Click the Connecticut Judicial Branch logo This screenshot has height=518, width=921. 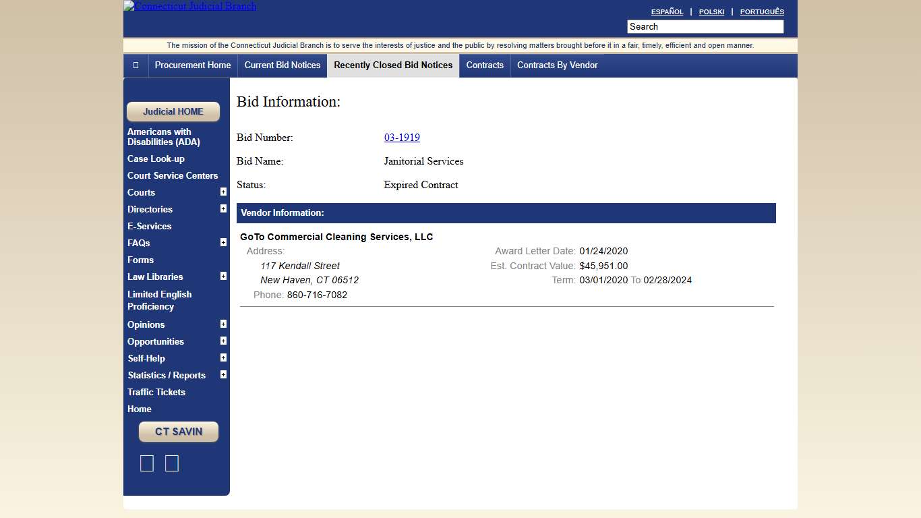(x=189, y=6)
